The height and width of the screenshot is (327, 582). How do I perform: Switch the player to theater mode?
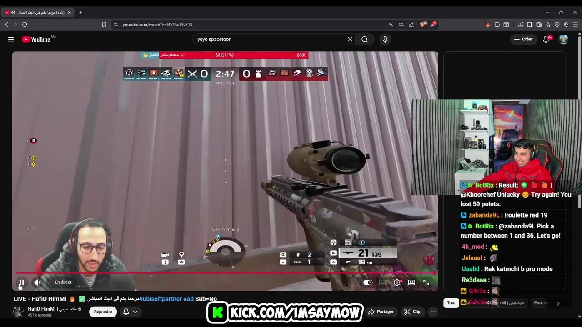coord(411,282)
